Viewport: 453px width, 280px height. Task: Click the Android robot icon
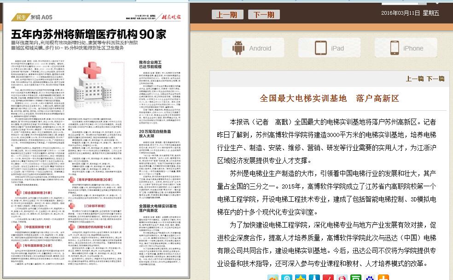238,48
